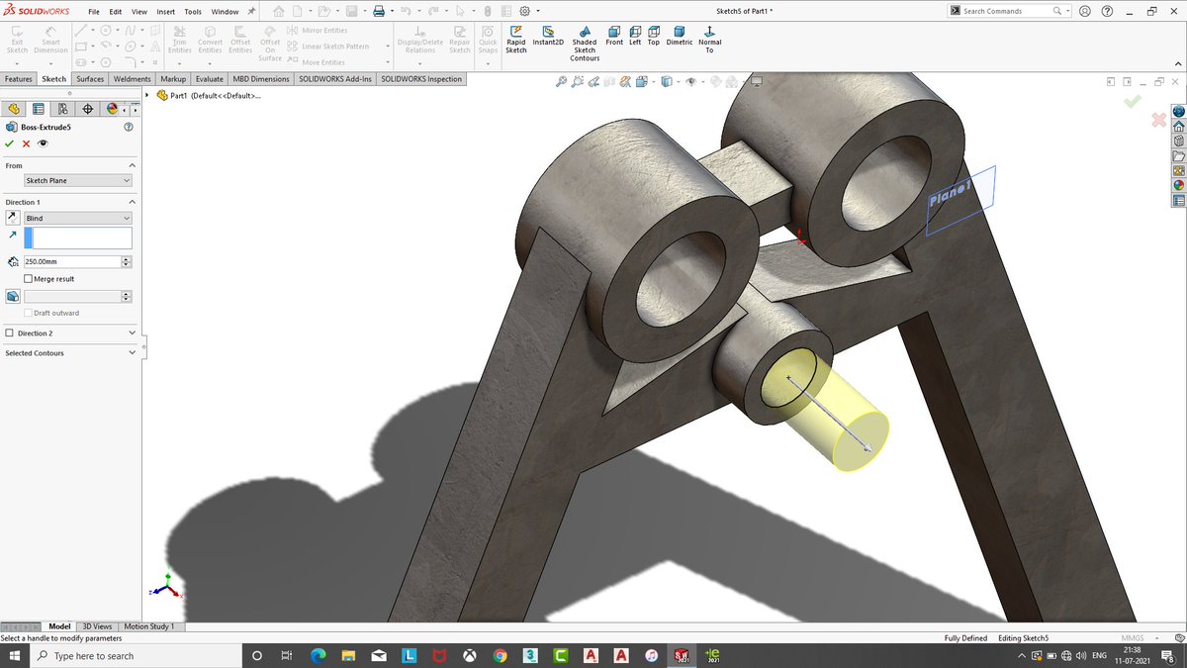Collapse the Direction 1 section
The width and height of the screenshot is (1187, 668).
pos(133,202)
